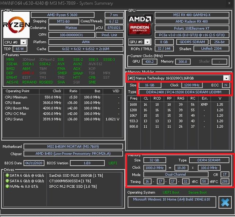
Task: Click the GDDR5 SDRAM field
Action: 192,42
